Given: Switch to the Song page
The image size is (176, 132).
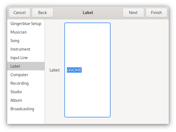Looking at the screenshot, I should coord(15,41).
